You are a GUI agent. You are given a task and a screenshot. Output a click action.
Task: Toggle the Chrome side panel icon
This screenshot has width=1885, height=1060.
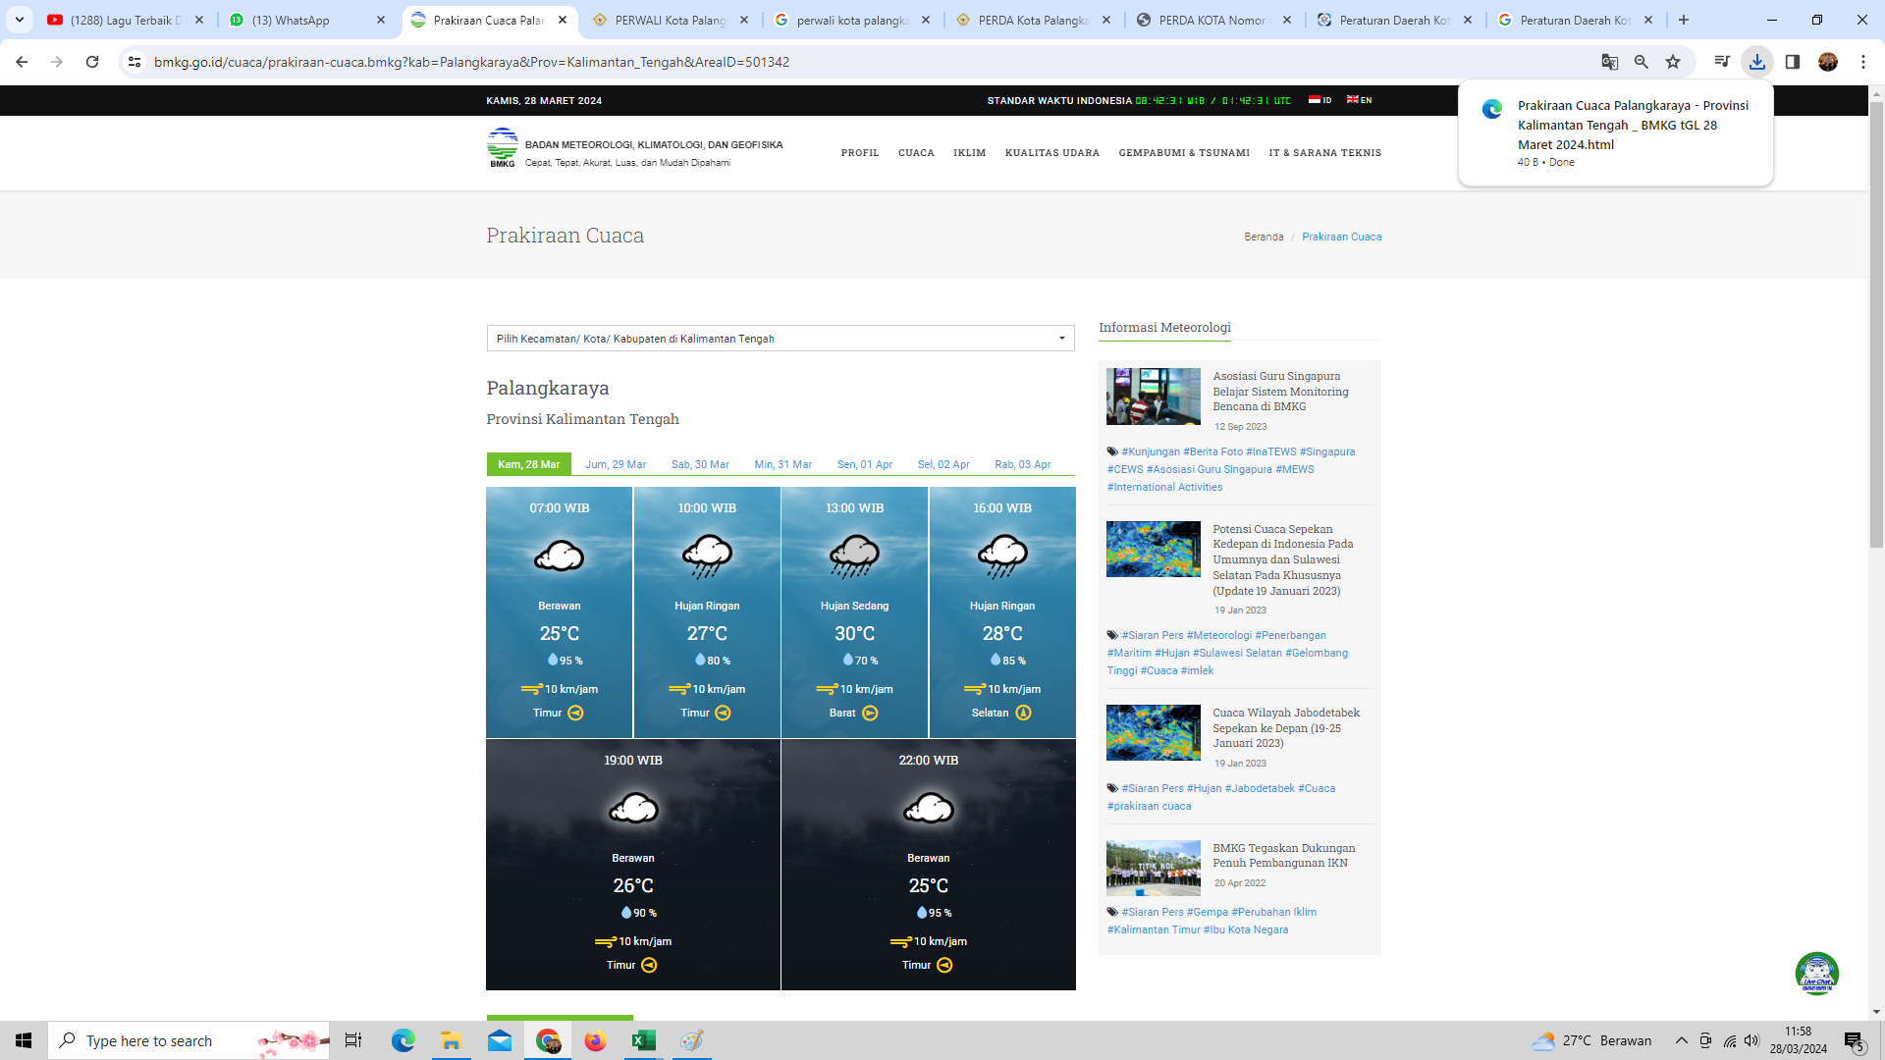click(1793, 62)
